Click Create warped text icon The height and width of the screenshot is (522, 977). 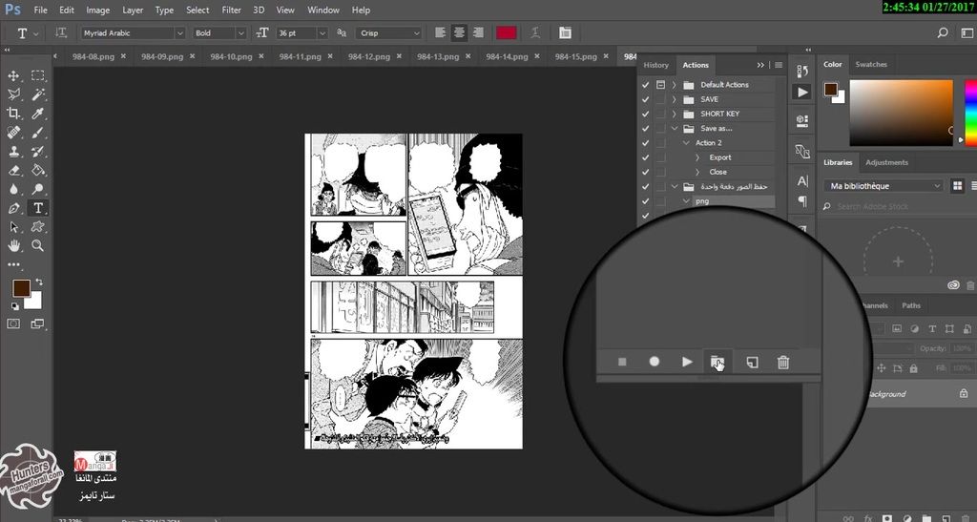click(x=535, y=33)
